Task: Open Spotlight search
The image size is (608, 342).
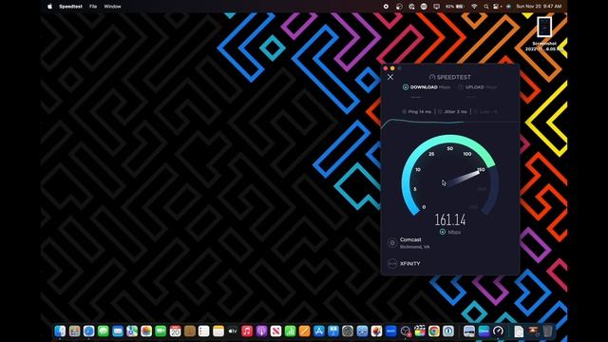Action: point(485,7)
